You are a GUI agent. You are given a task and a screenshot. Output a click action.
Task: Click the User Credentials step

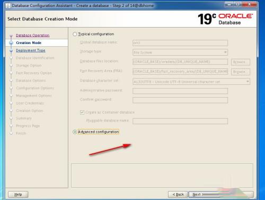pos(30,103)
